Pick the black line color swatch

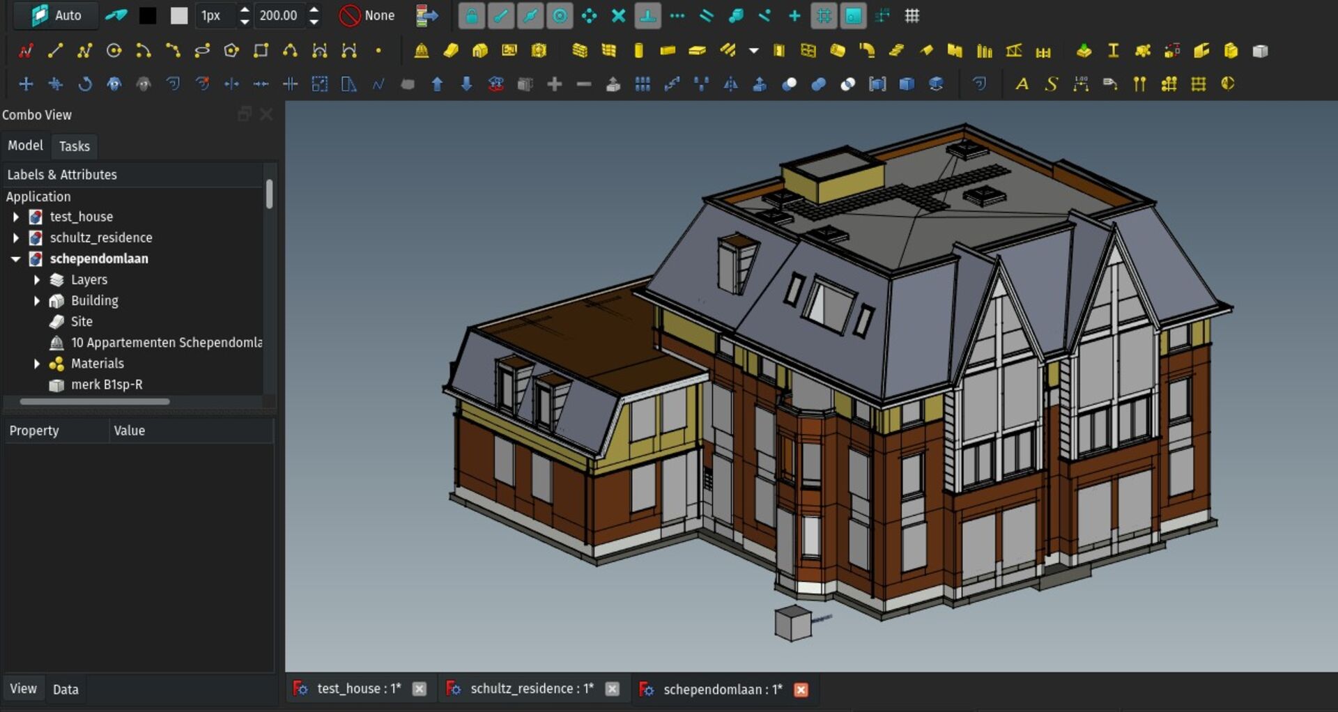click(x=148, y=15)
